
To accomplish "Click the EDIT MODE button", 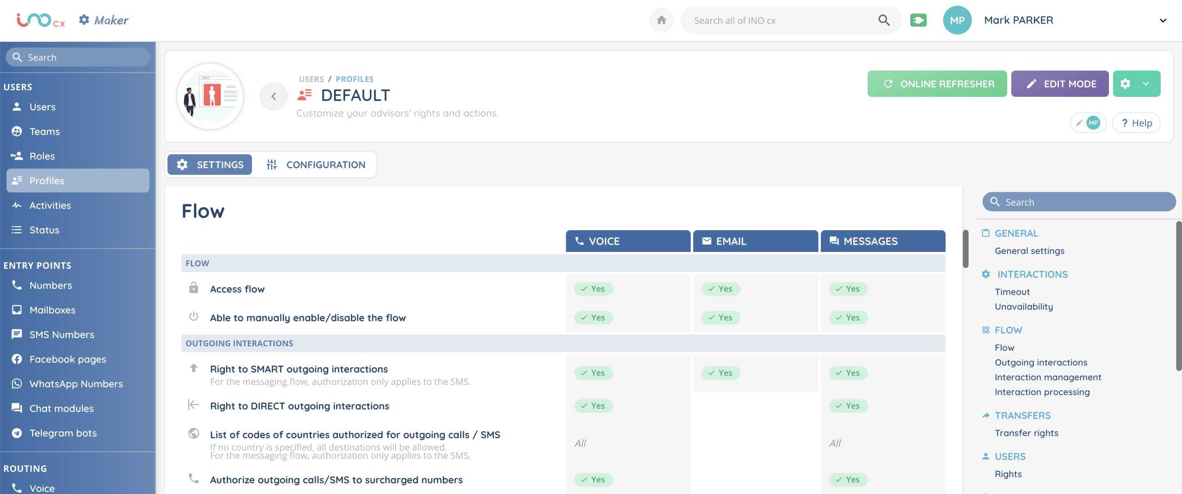I will coord(1059,84).
